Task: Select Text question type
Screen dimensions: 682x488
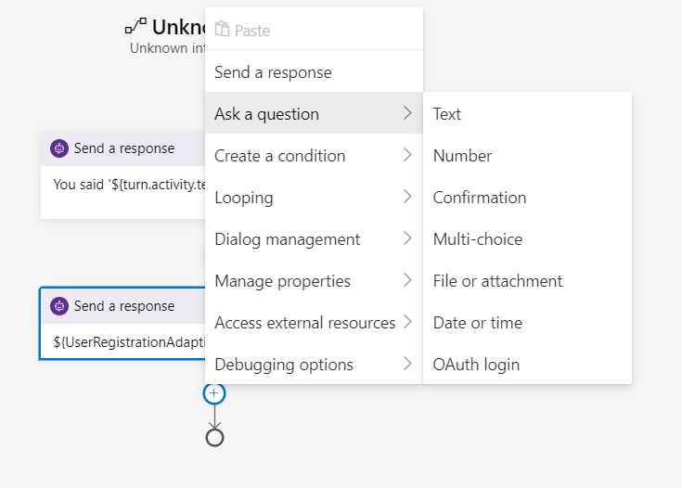Action: coord(527,114)
